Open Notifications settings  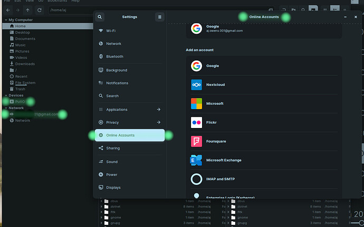click(x=130, y=83)
